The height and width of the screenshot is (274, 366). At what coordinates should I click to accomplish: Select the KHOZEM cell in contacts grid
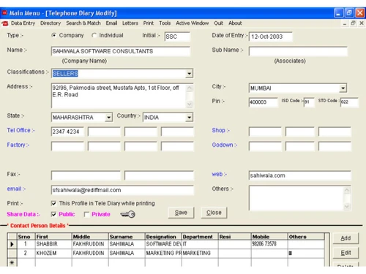tap(53, 254)
